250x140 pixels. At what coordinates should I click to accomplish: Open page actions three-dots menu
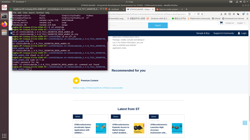tap(195, 14)
